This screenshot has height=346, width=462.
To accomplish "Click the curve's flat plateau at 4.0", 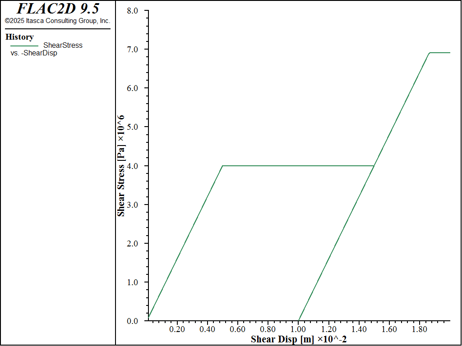I will coord(298,166).
